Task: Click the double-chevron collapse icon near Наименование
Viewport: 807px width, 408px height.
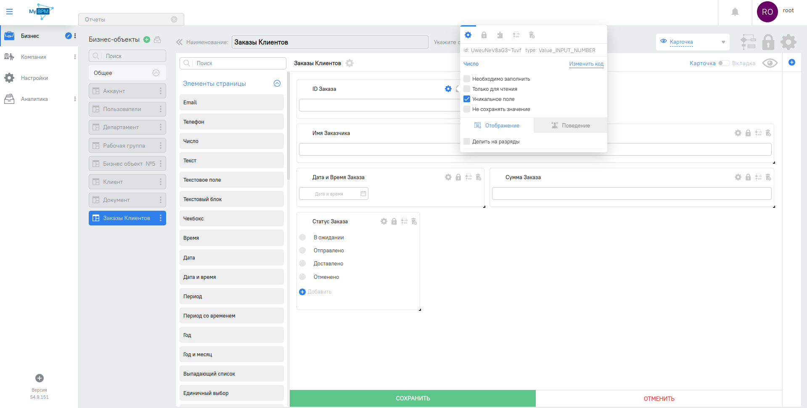Action: point(179,42)
